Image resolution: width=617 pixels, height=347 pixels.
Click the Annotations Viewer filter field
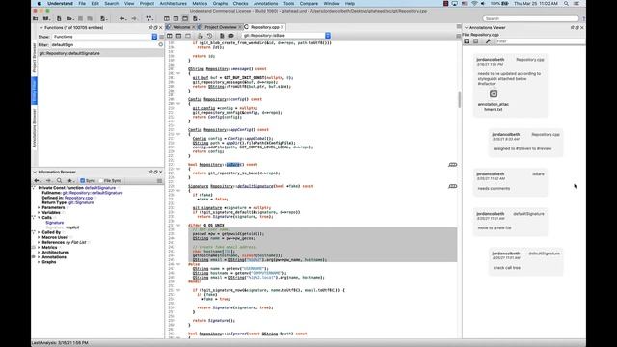tap(540, 41)
